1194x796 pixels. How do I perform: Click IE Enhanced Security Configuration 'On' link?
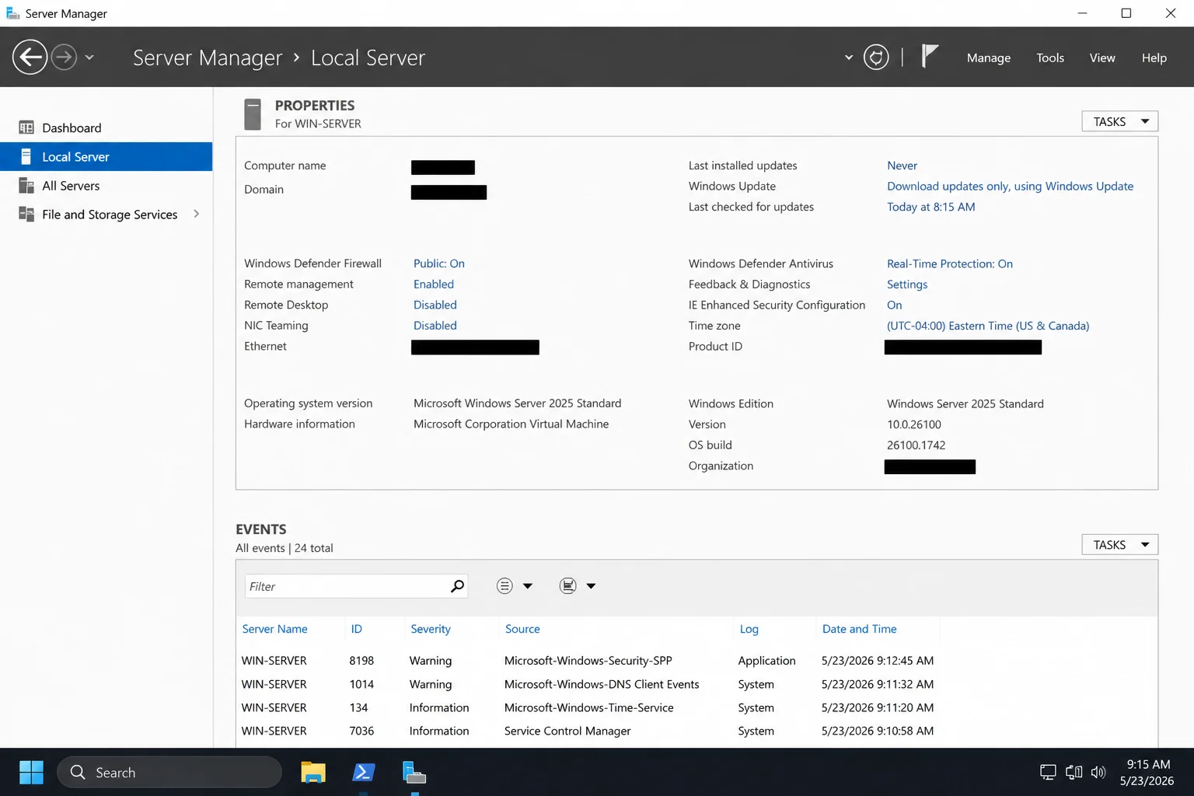click(x=894, y=305)
